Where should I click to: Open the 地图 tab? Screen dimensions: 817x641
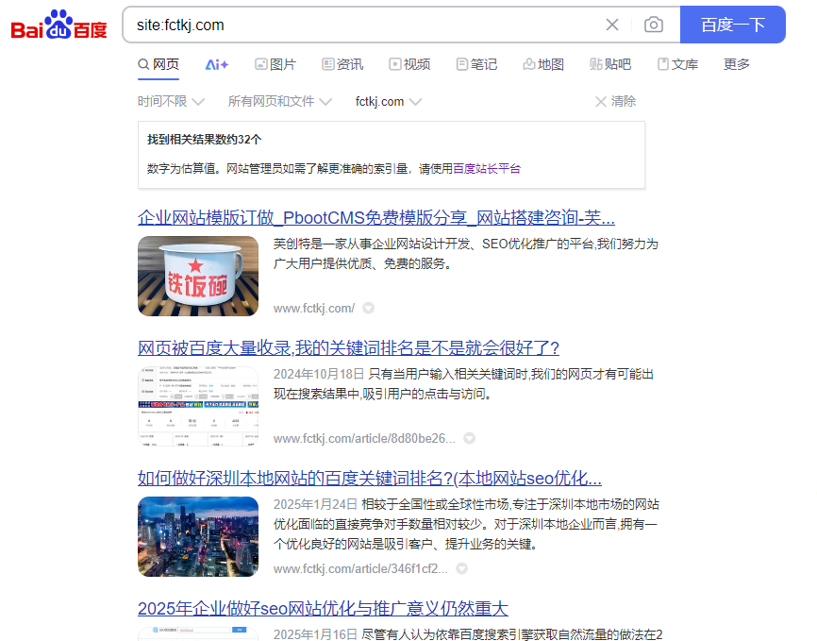tap(543, 64)
